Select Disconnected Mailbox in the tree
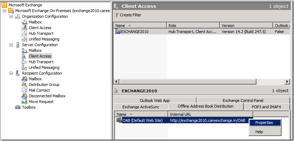The height and width of the screenshot is (141, 294). point(47,96)
